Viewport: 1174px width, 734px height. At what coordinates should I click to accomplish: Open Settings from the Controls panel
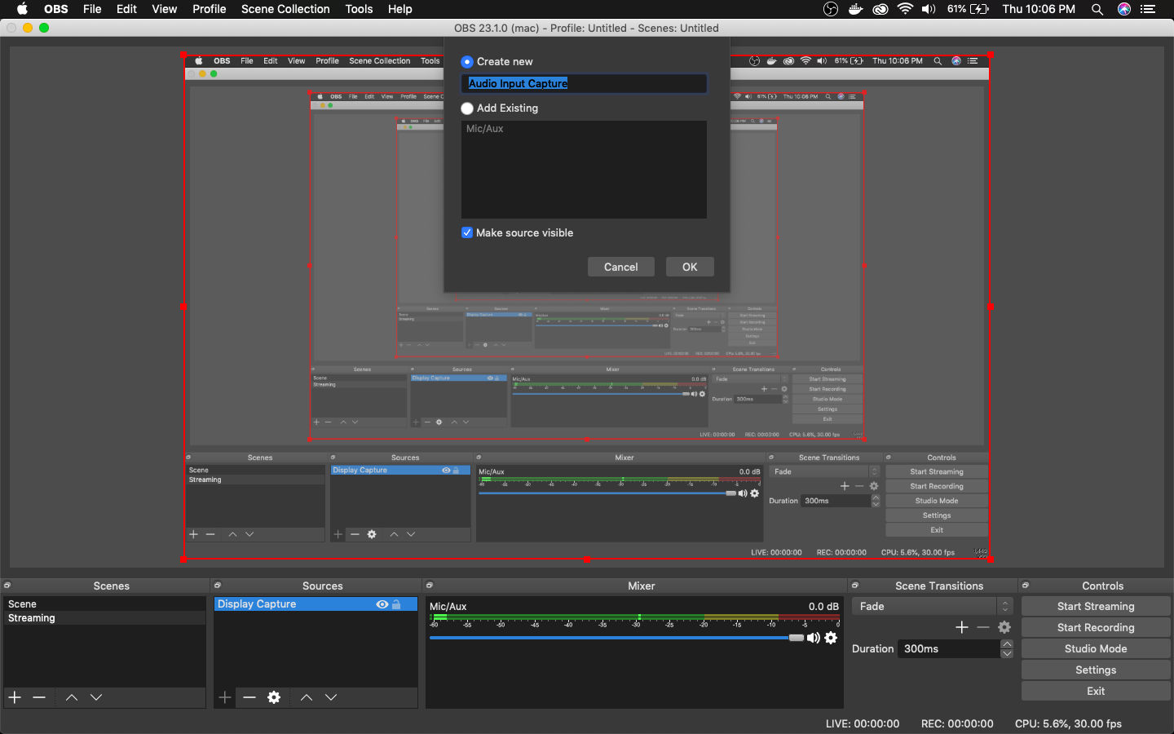(x=1096, y=670)
